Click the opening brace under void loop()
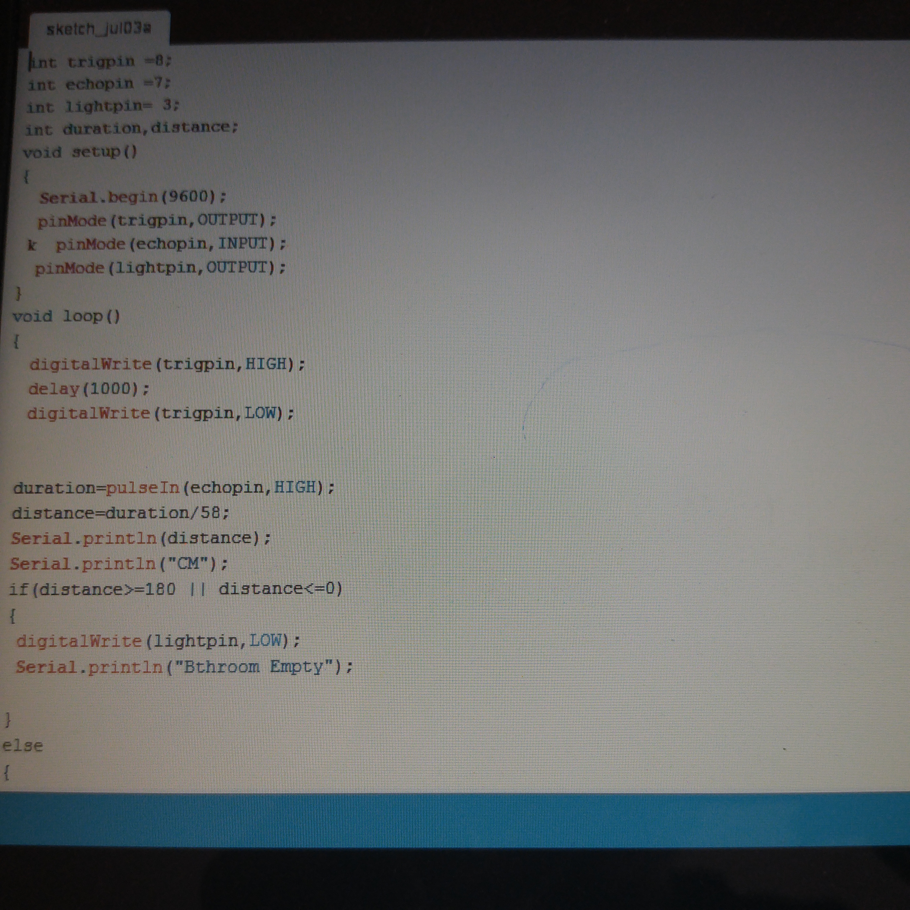Screen dimensions: 910x910 (x=17, y=341)
